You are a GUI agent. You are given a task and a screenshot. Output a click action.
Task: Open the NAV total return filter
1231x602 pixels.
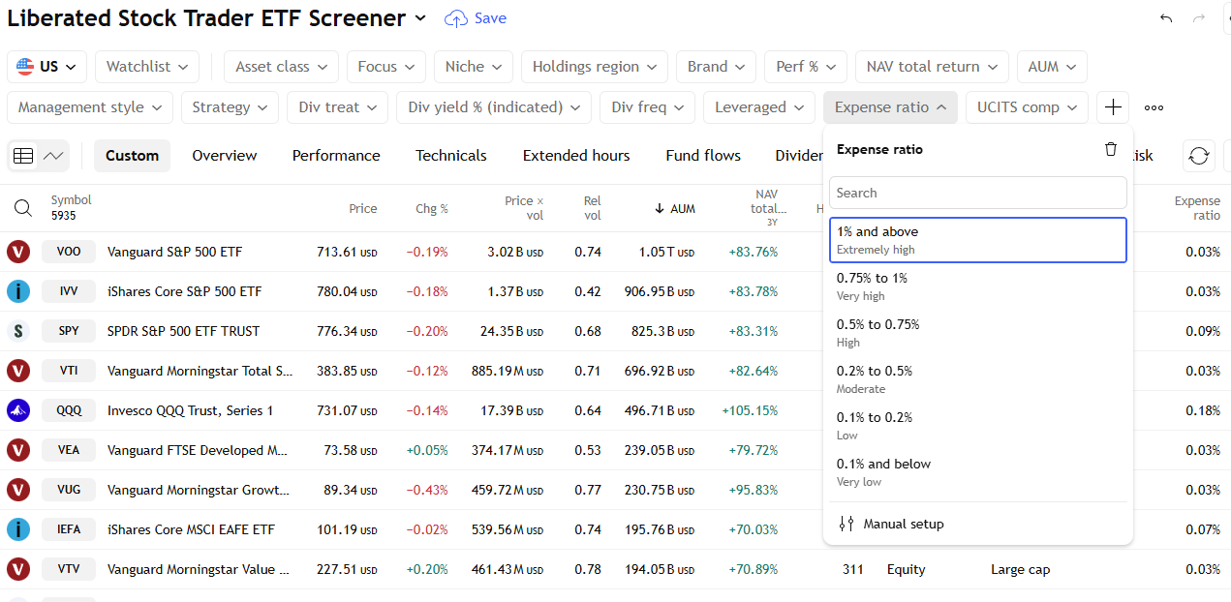point(932,67)
